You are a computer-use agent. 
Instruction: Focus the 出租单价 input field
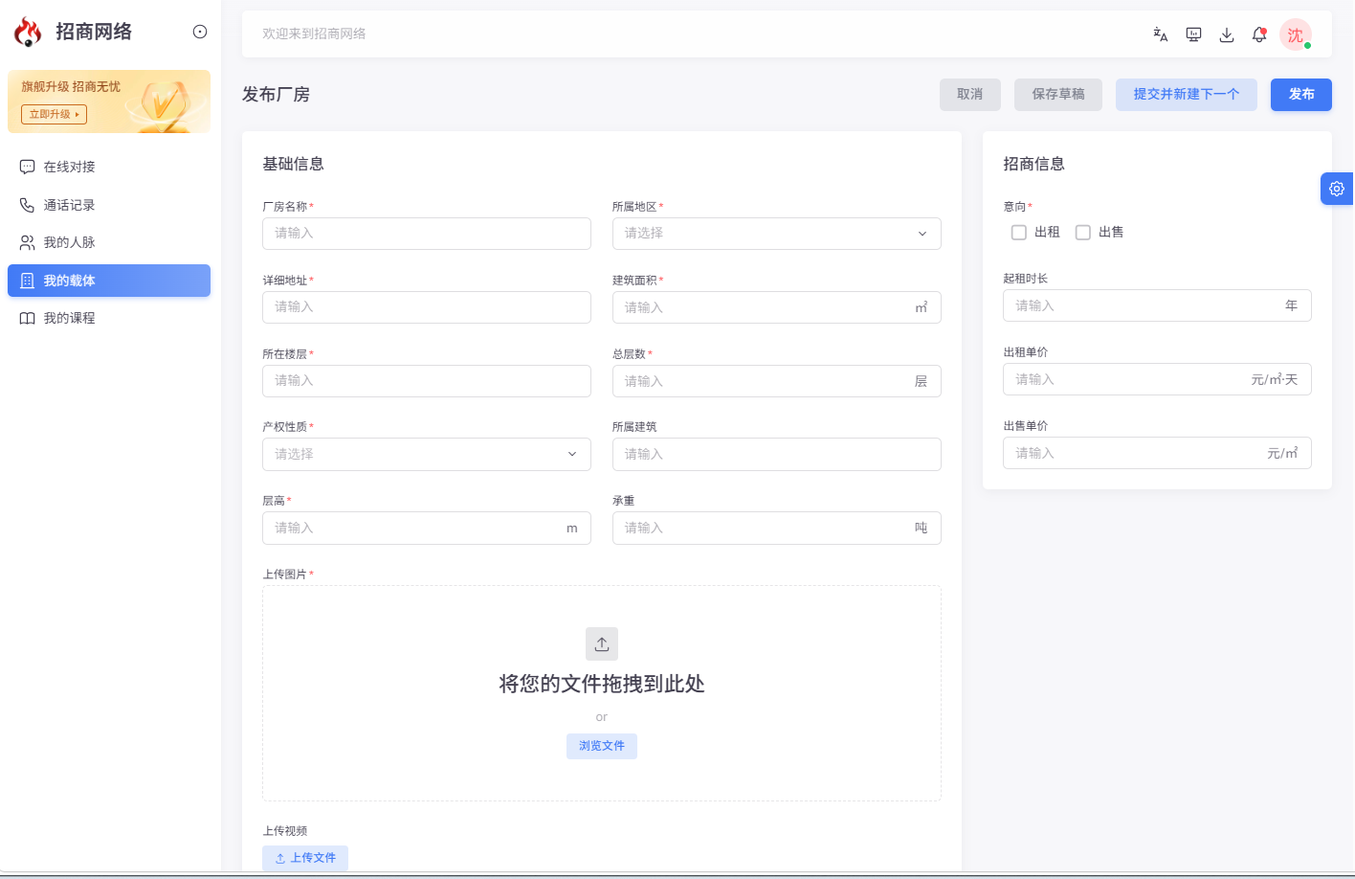point(1157,379)
